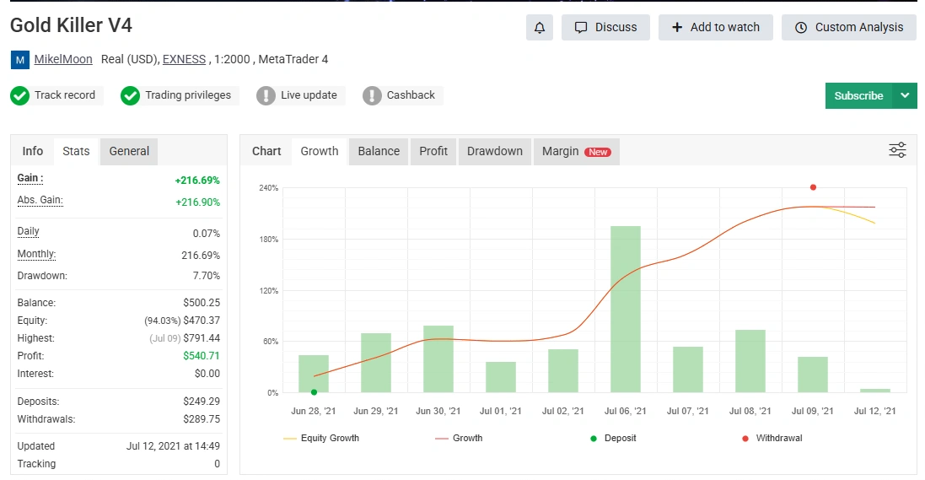The width and height of the screenshot is (925, 480).
Task: Toggle Deposit legend marker visibility
Action: click(x=613, y=438)
